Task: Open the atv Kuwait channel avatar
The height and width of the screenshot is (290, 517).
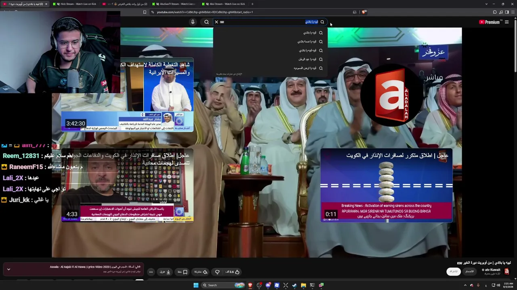Action: [506, 272]
